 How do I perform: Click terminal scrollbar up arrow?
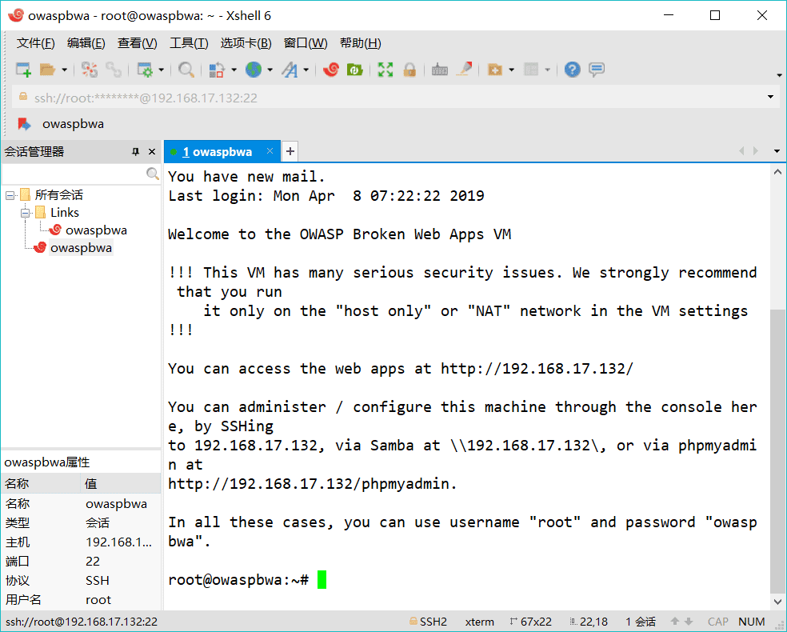point(777,172)
